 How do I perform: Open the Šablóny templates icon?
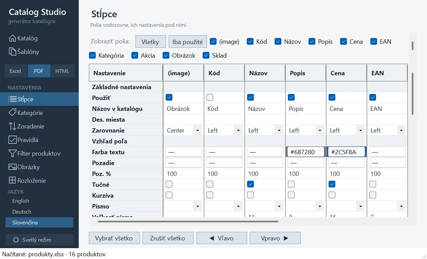click(13, 52)
